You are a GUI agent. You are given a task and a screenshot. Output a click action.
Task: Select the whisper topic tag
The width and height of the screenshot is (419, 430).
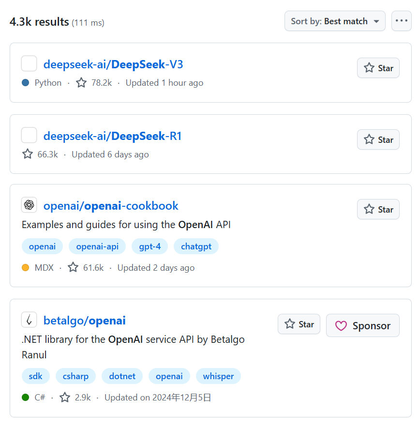click(218, 376)
